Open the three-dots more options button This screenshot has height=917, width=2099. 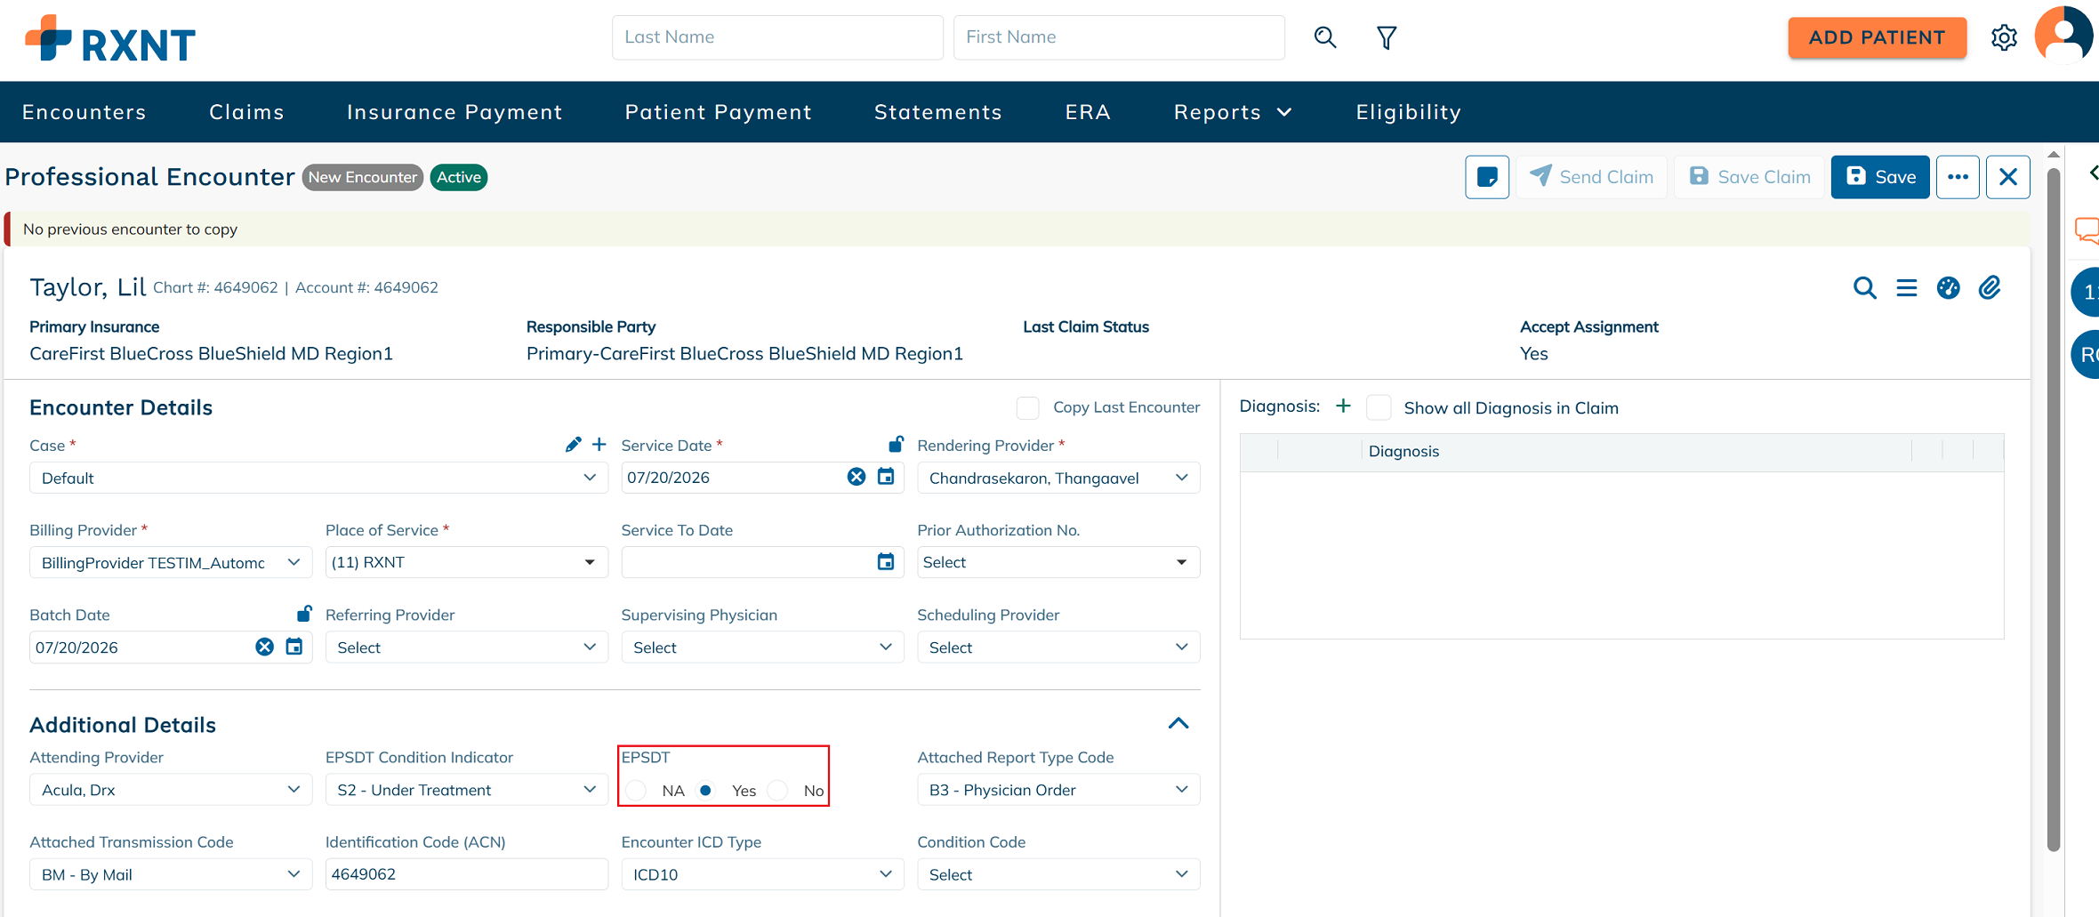(1958, 177)
